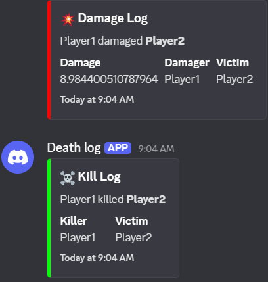Click the bold Player2 in killed description
The width and height of the screenshot is (268, 282).
(146, 199)
